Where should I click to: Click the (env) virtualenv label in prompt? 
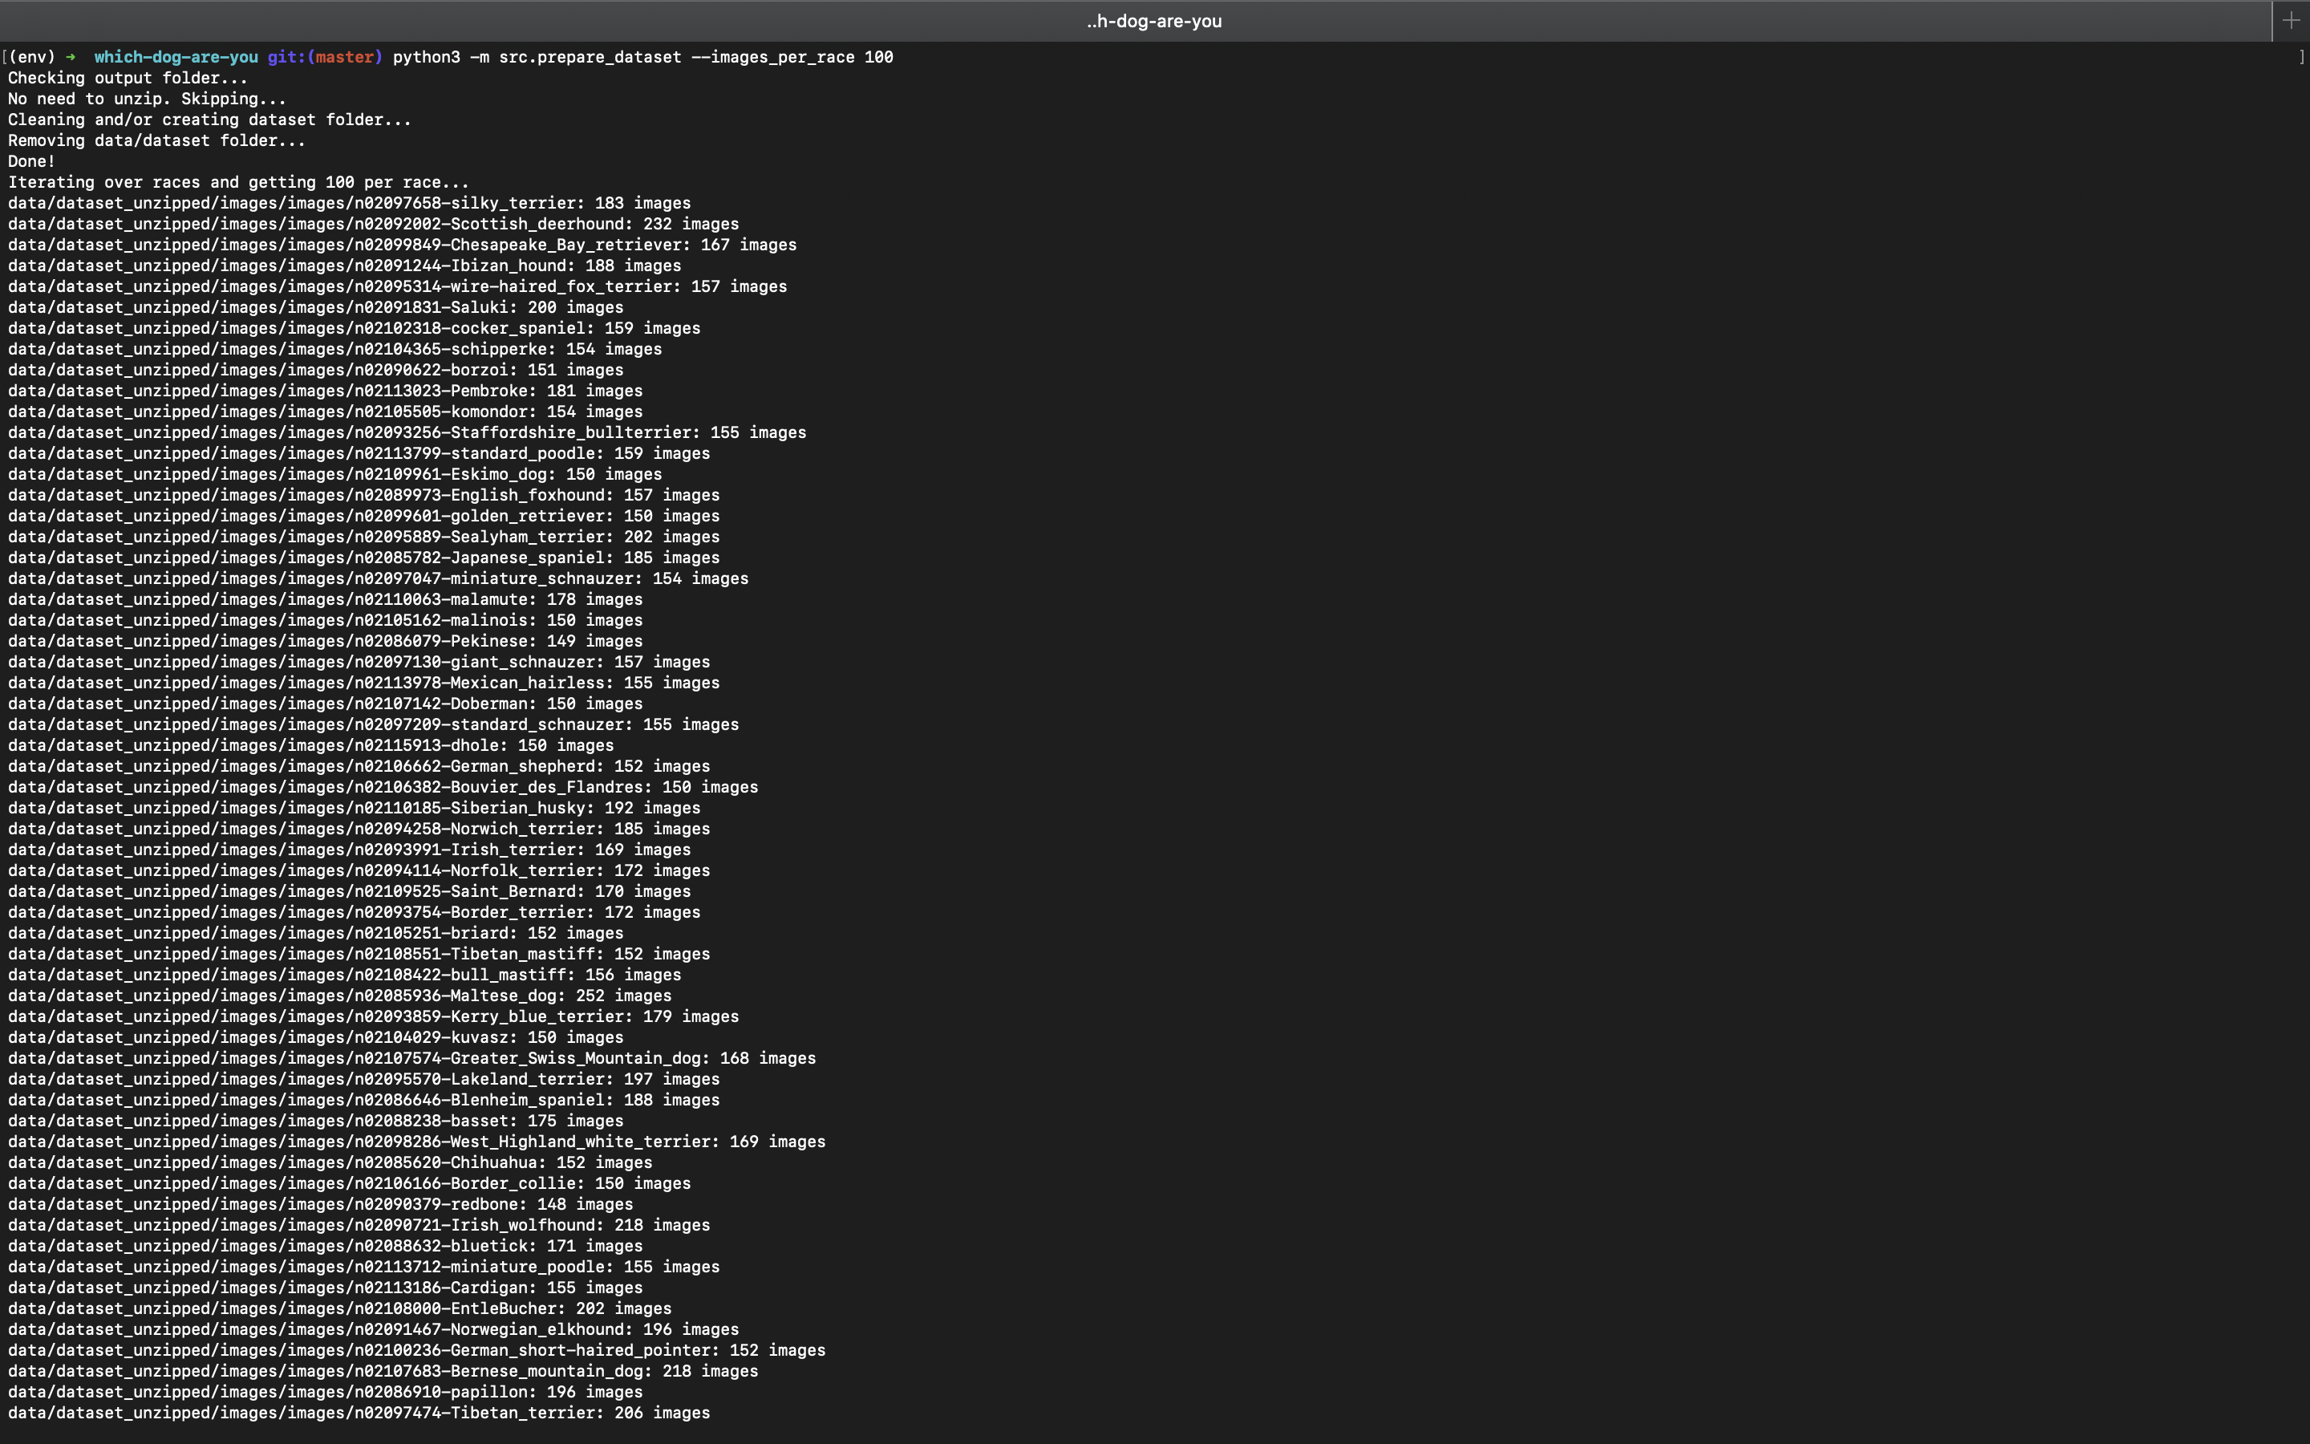tap(31, 57)
